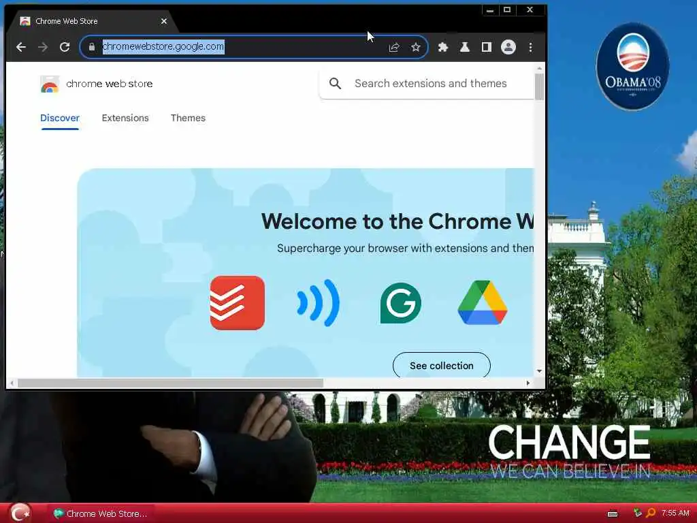Switch to the Themes tab
The height and width of the screenshot is (523, 697).
(188, 118)
